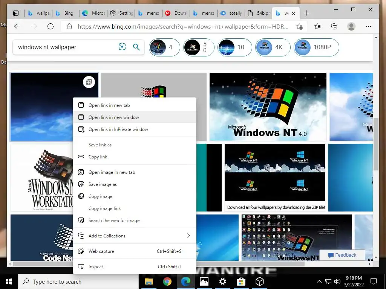This screenshot has height=289, width=386.
Task: Open the user profile avatar
Action: 351,26
